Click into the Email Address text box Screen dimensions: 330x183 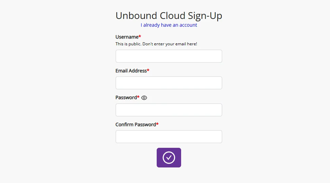pos(169,83)
